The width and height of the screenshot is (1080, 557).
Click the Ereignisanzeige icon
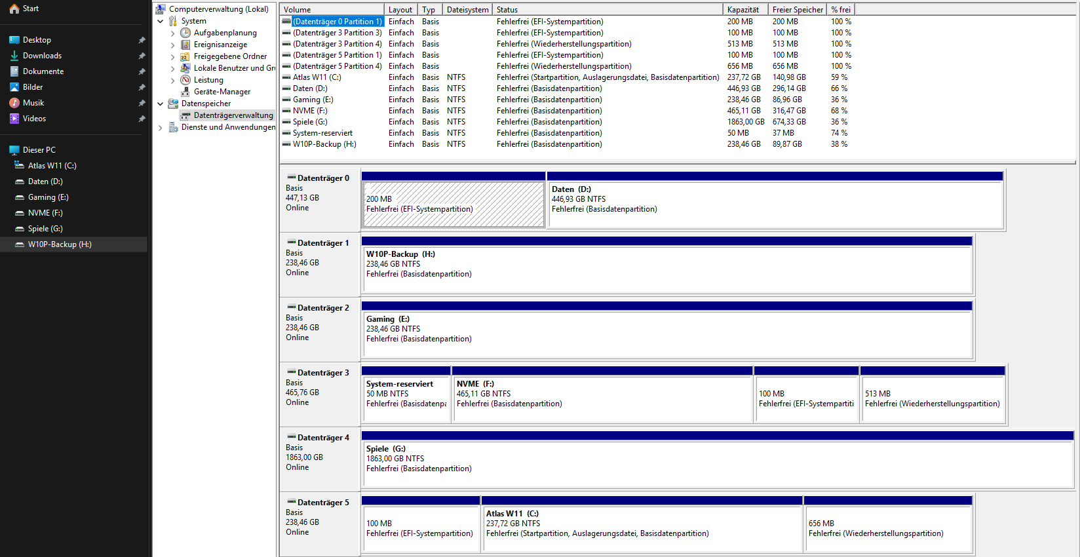pos(185,45)
